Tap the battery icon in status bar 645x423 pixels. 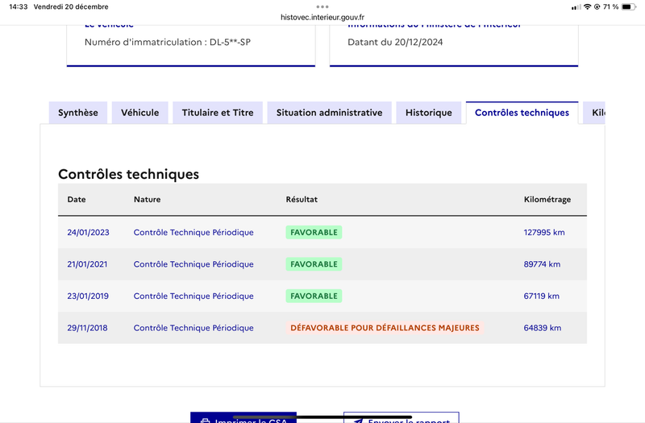coord(629,6)
